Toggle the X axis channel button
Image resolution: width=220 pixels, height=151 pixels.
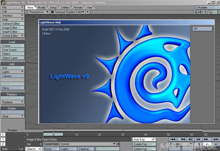point(3,135)
